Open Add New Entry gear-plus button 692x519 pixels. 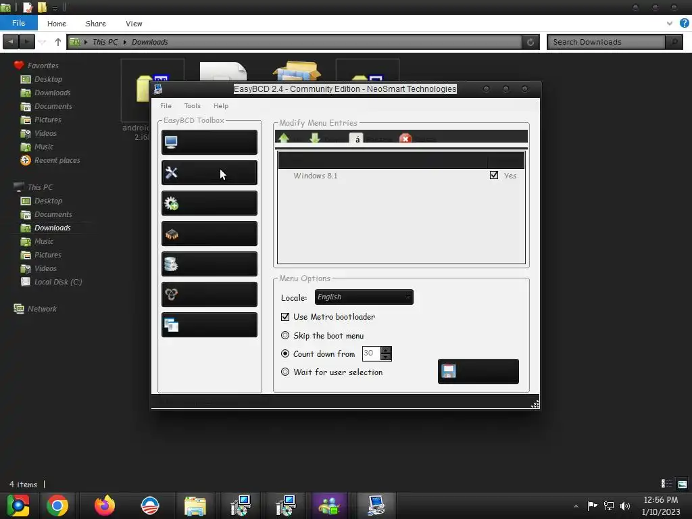pyautogui.click(x=209, y=203)
